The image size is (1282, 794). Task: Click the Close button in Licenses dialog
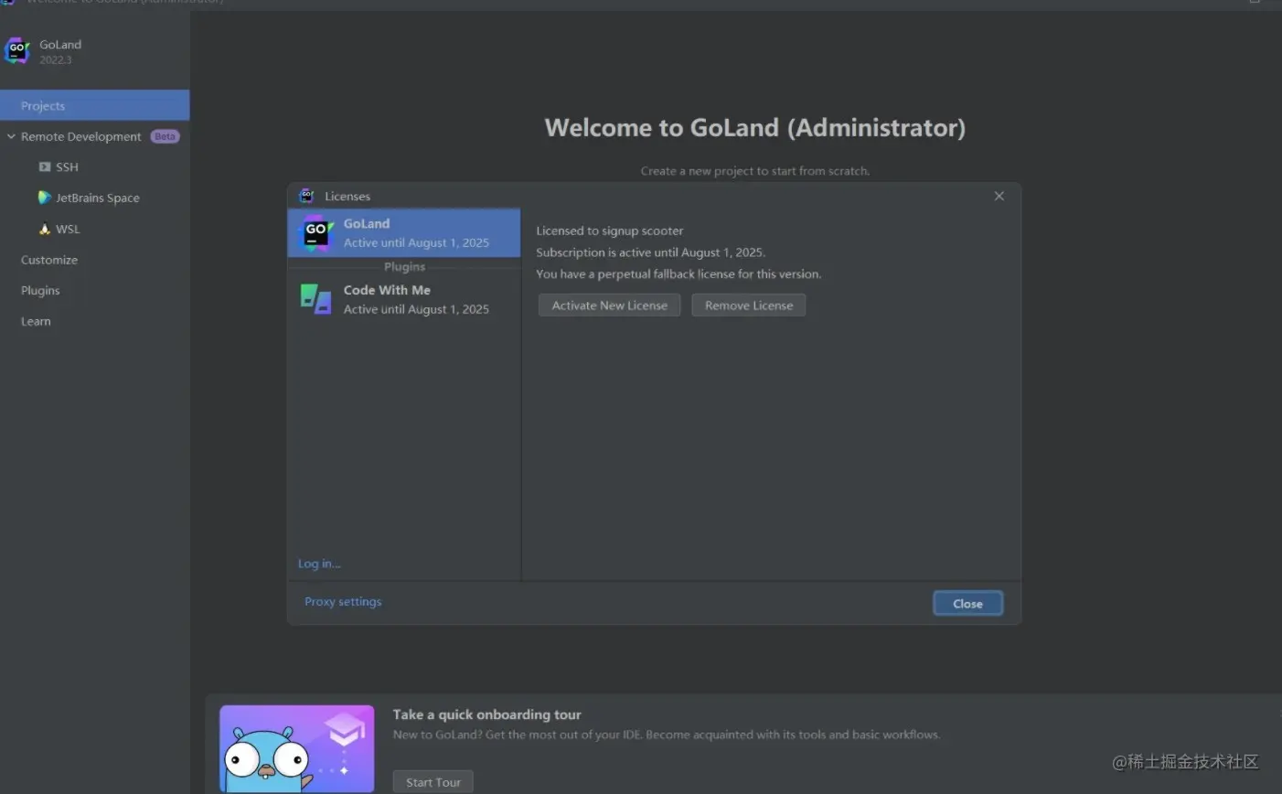click(x=967, y=604)
